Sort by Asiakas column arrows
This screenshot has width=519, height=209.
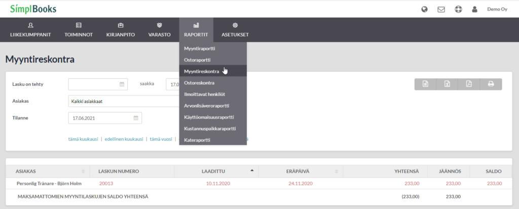[x=83, y=172]
